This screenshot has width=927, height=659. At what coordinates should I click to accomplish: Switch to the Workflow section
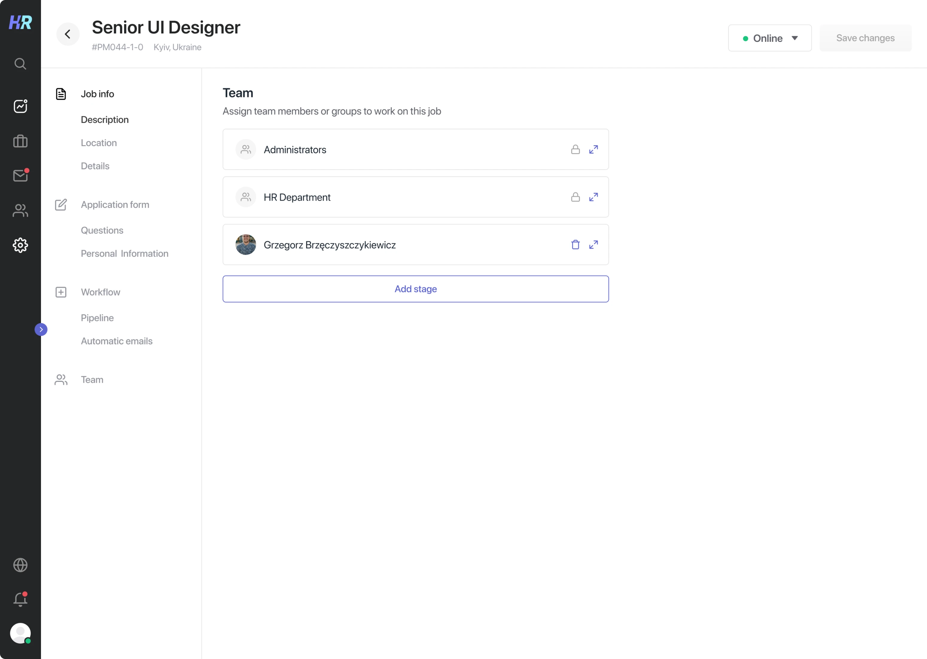(x=100, y=292)
